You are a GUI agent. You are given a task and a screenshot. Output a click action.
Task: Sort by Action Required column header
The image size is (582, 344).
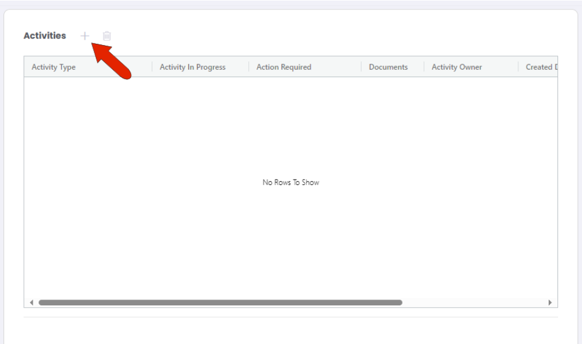[x=283, y=67]
